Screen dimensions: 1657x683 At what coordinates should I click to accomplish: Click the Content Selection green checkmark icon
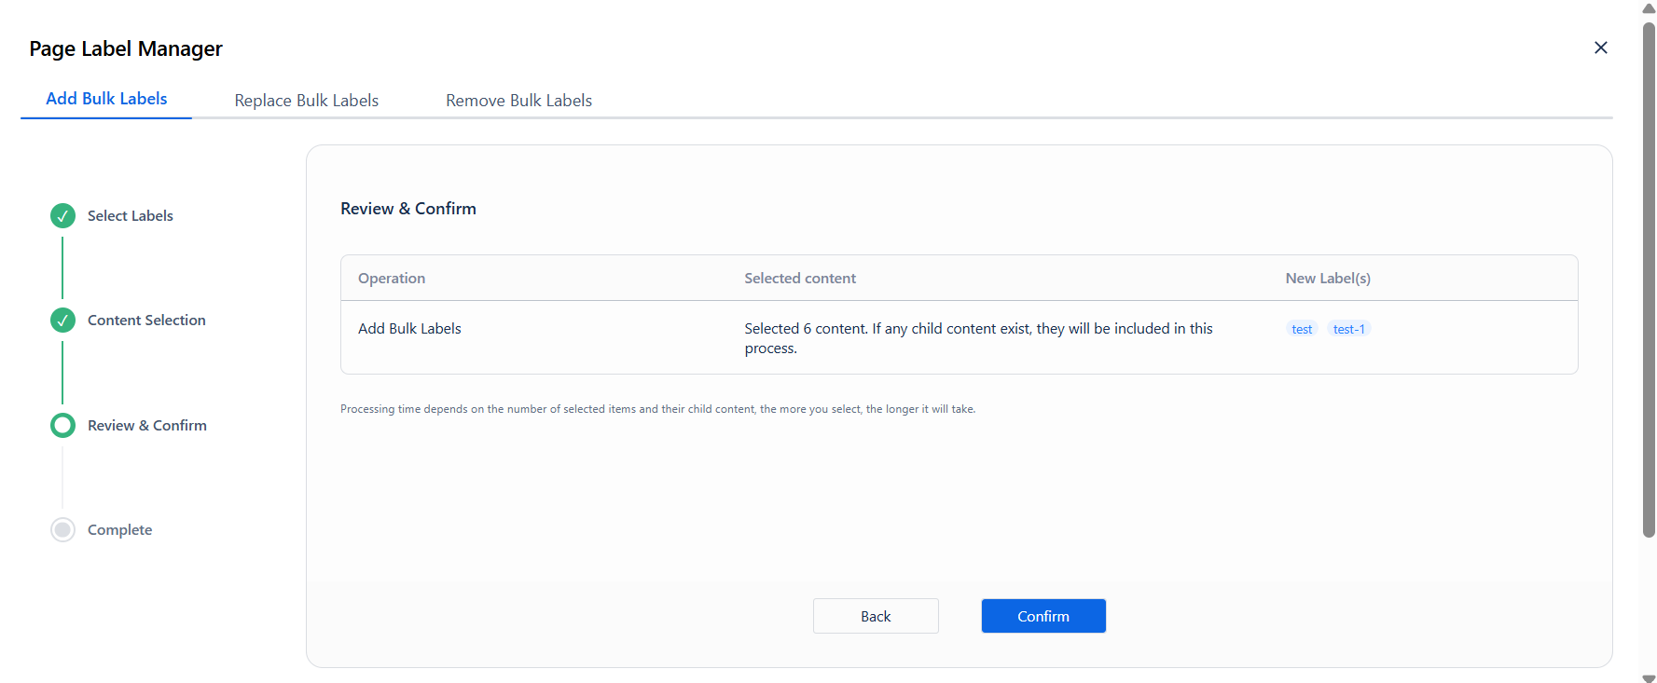pyautogui.click(x=62, y=321)
